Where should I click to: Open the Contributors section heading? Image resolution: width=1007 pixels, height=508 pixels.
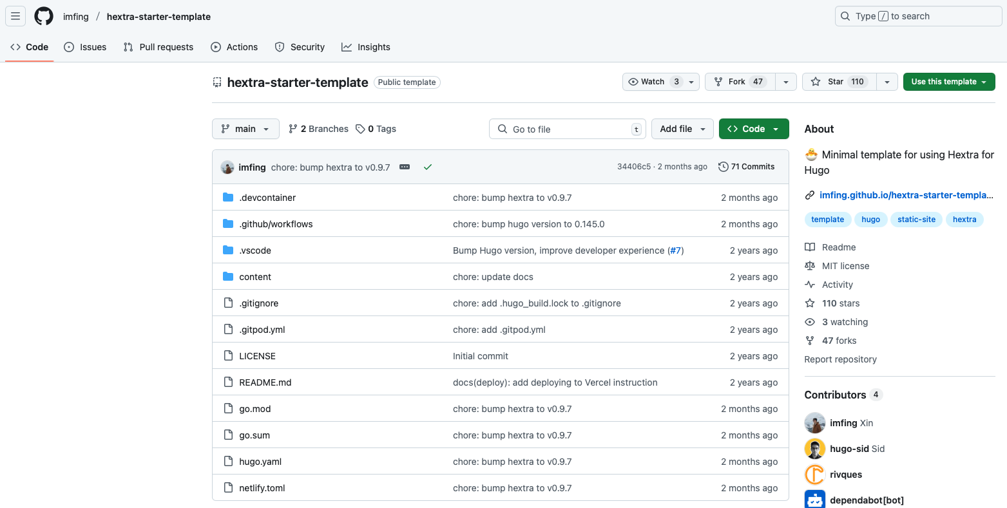(x=843, y=395)
